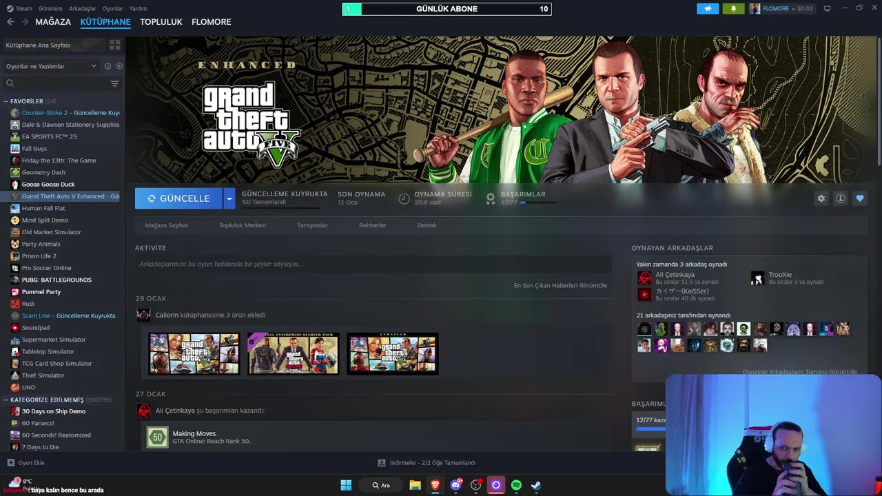The width and height of the screenshot is (882, 496).
Task: Open the Görünüm menu
Action: (x=50, y=8)
